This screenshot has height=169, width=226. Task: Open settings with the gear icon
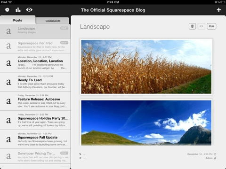click(7, 10)
